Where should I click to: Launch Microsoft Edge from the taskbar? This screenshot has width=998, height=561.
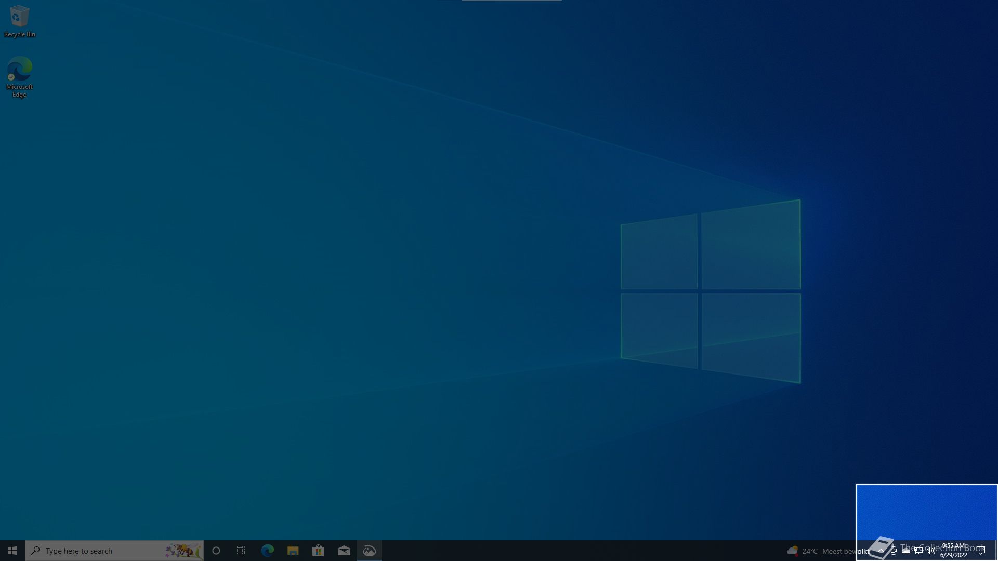pyautogui.click(x=267, y=551)
